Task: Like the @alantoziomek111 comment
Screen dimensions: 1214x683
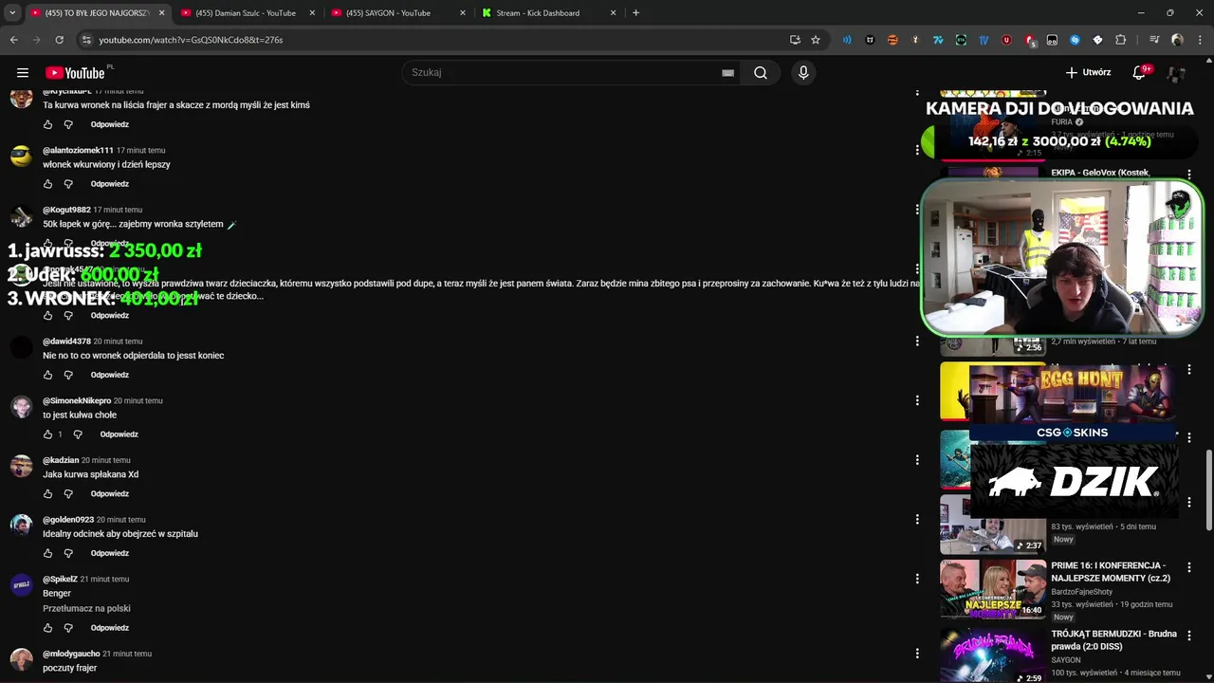Action: click(x=48, y=184)
